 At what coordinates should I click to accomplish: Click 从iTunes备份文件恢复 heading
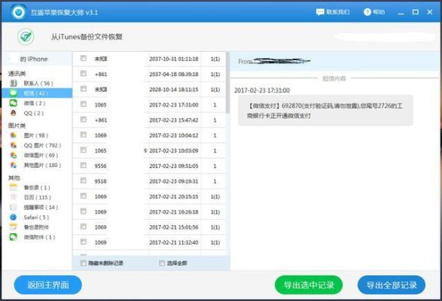(x=87, y=37)
